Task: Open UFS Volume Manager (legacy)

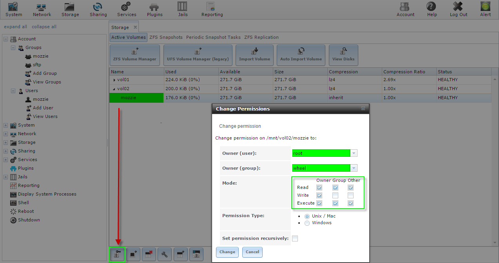Action: pos(198,55)
